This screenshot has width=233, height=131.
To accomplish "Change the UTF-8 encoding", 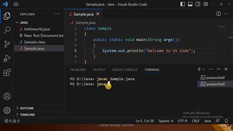I will click(182, 121).
